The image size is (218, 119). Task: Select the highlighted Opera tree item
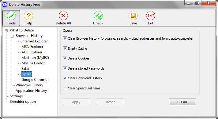26,74
